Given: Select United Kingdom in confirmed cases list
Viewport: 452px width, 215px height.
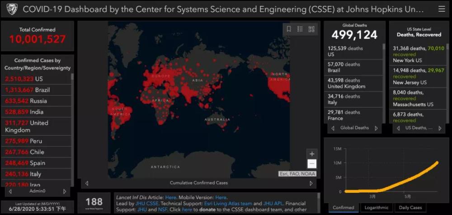Looking at the screenshot, I should coord(36,127).
